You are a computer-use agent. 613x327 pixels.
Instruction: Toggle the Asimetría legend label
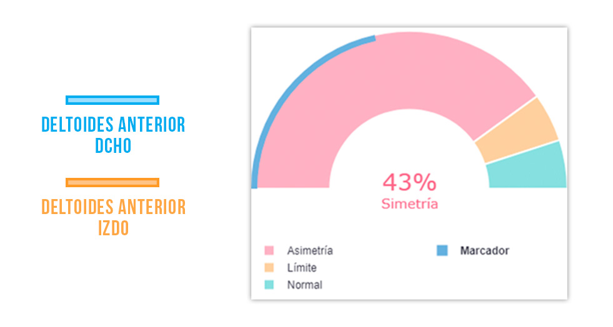pos(310,251)
